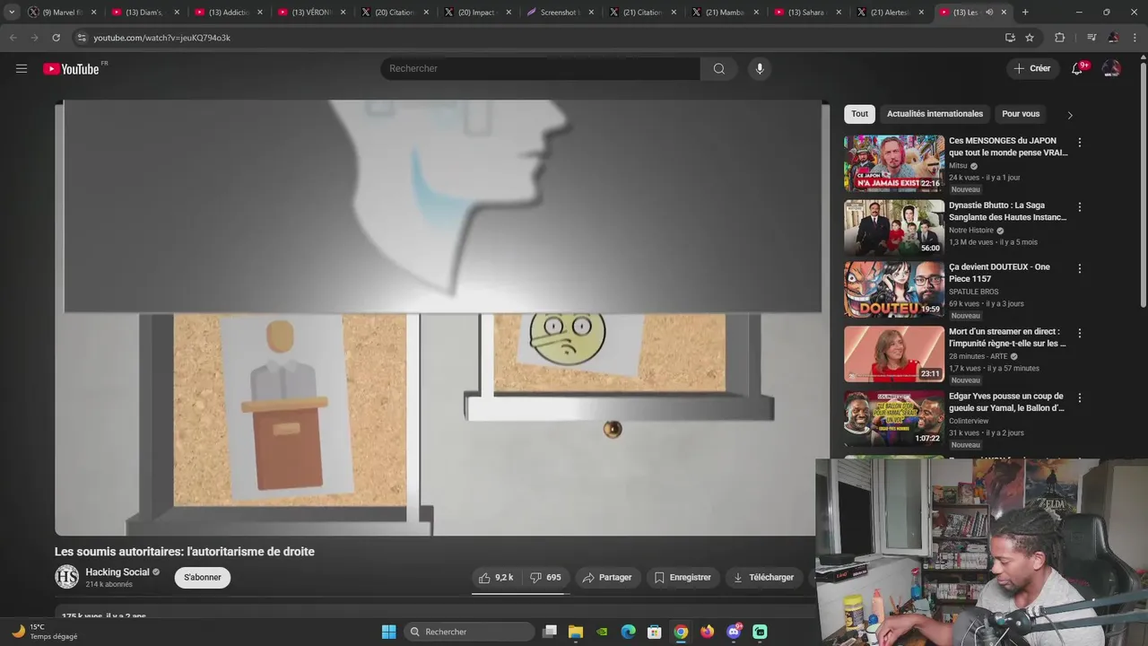This screenshot has height=646, width=1148.
Task: Click the search magnifier button beside Rechercher
Action: (718, 68)
